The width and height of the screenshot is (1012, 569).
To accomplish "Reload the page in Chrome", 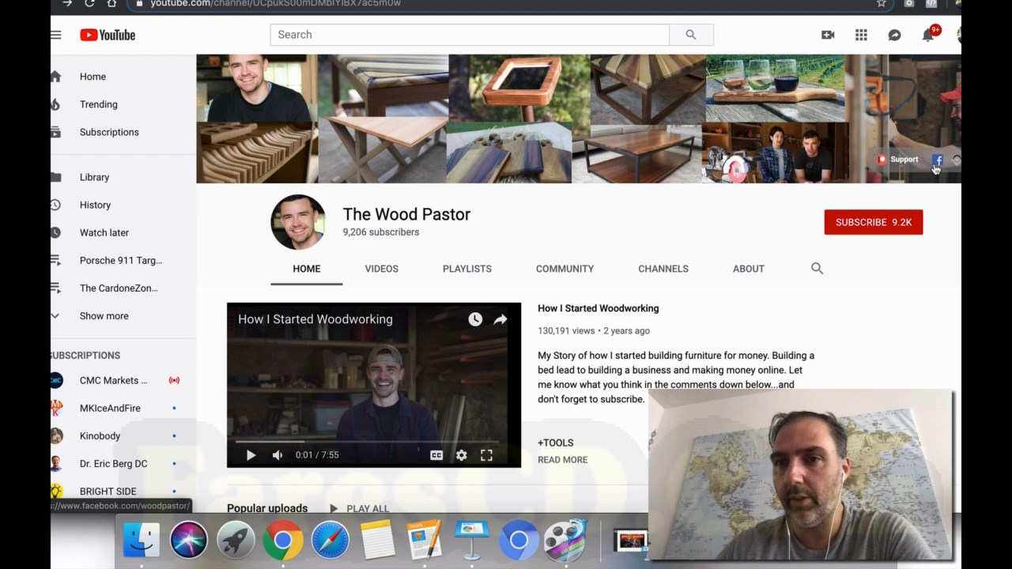I will coord(89,3).
